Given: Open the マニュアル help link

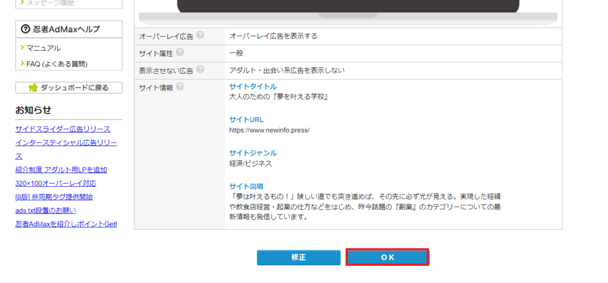Looking at the screenshot, I should click(x=44, y=48).
